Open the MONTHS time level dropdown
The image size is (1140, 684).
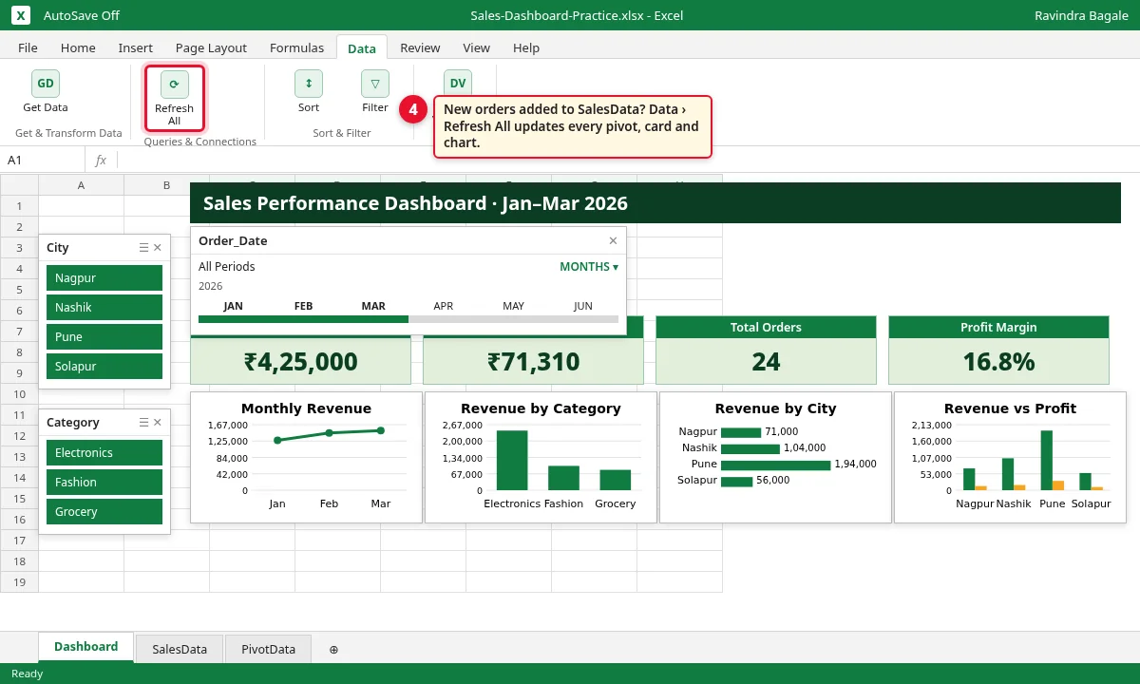coord(589,266)
